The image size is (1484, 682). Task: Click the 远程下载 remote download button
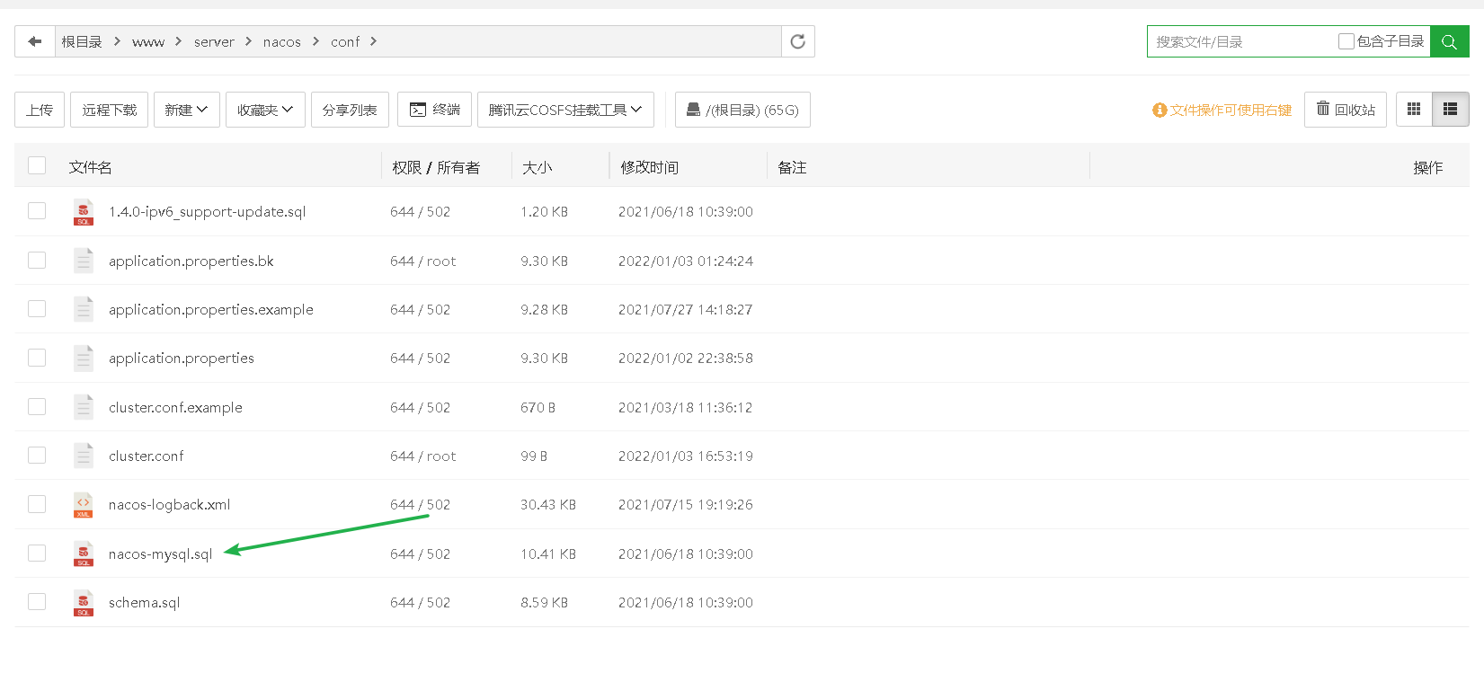click(109, 110)
